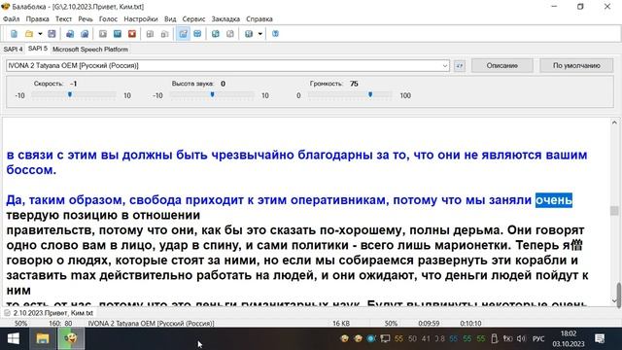Screen dimensions: 622x350
Task: Open the Речь menu
Action: 86,19
